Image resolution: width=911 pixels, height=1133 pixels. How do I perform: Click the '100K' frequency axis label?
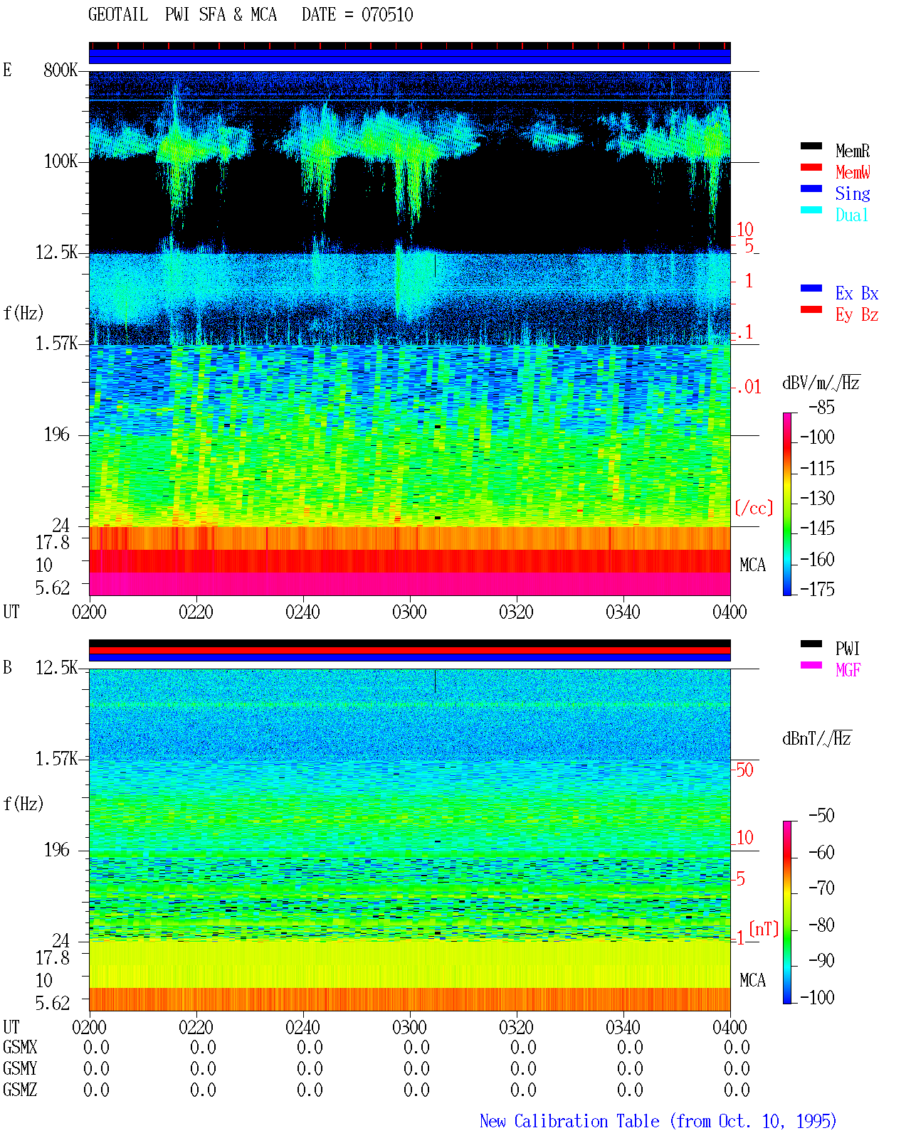tap(60, 161)
